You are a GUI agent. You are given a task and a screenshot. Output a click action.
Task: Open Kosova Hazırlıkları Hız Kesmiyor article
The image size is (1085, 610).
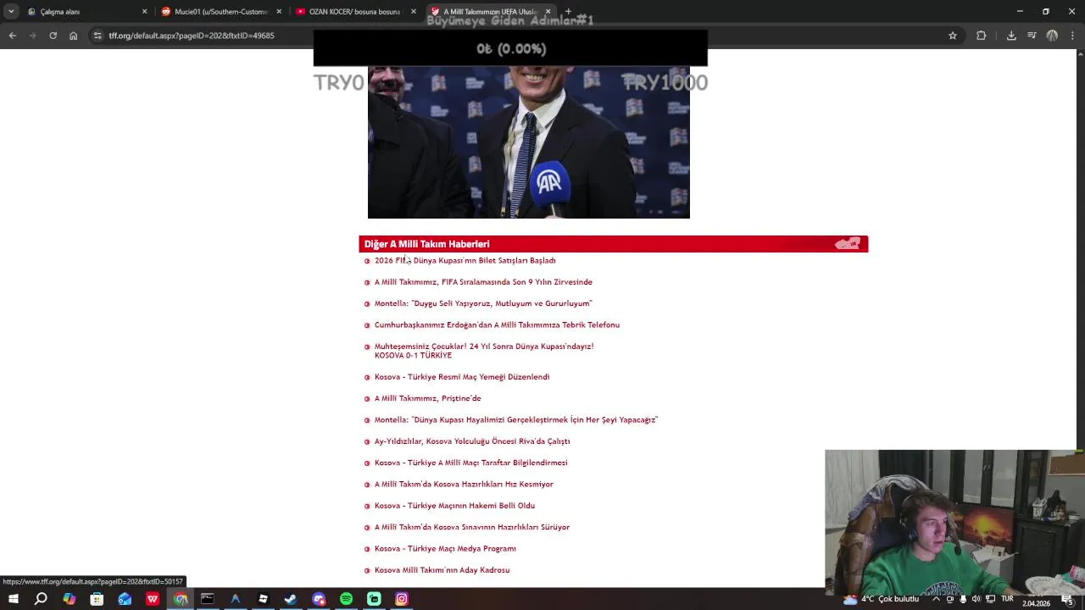(x=464, y=485)
